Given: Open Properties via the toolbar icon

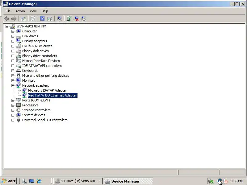Looking at the screenshot, I should (33, 19).
